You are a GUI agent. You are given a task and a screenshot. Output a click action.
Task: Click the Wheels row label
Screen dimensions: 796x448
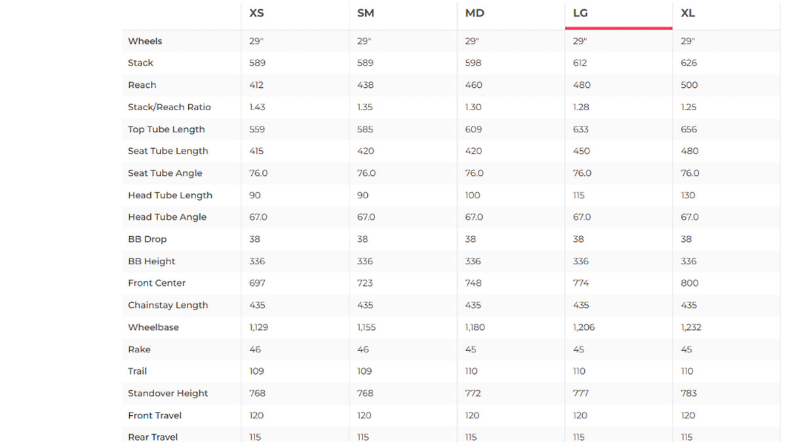click(145, 41)
